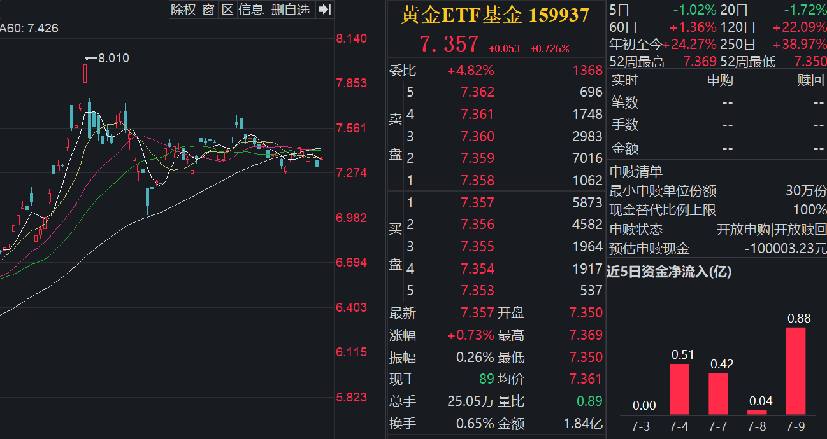Click the 黄金ETF基金 159937 title
The width and height of the screenshot is (827, 439).
click(493, 14)
